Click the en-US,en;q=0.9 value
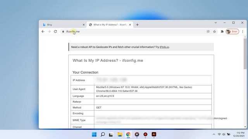 [105, 96]
